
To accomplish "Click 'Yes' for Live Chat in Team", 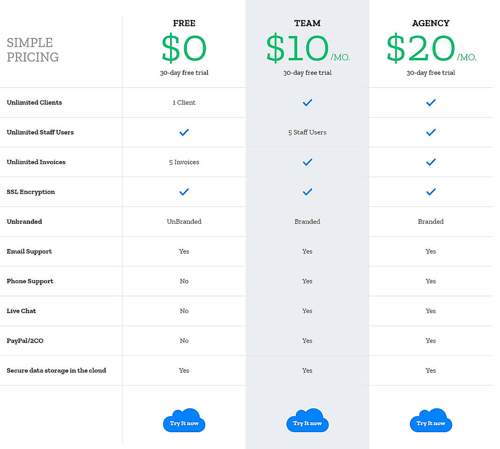I will click(x=307, y=311).
